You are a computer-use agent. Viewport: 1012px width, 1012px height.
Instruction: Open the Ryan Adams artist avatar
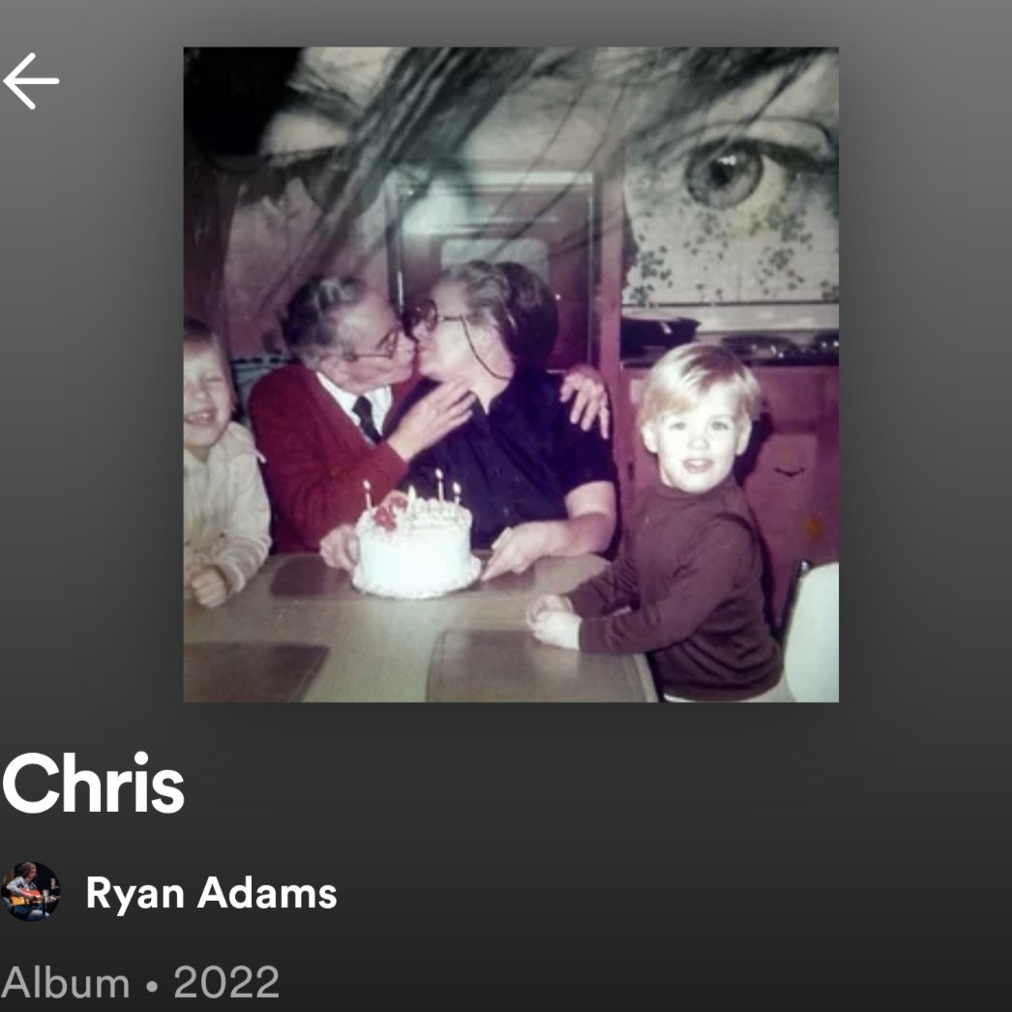tap(30, 891)
